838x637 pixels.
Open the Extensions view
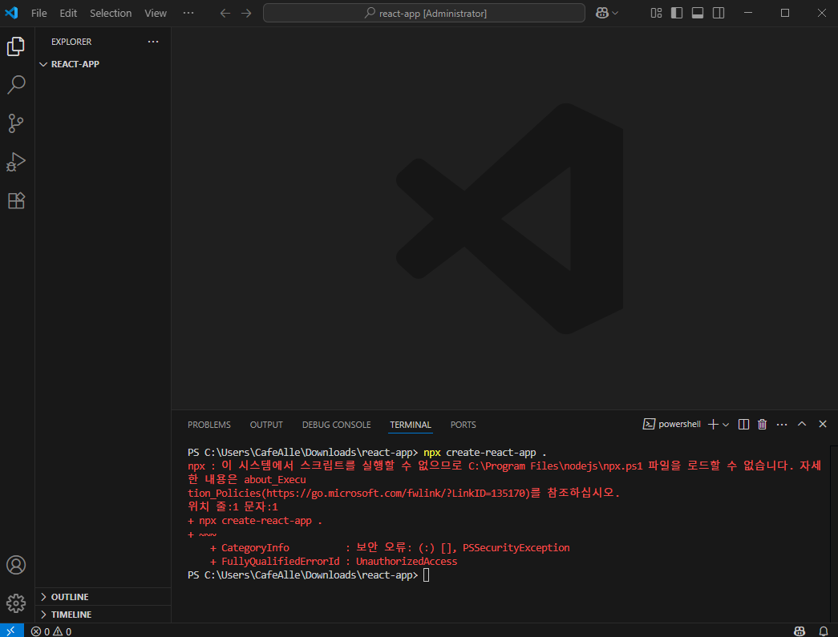[x=16, y=201]
